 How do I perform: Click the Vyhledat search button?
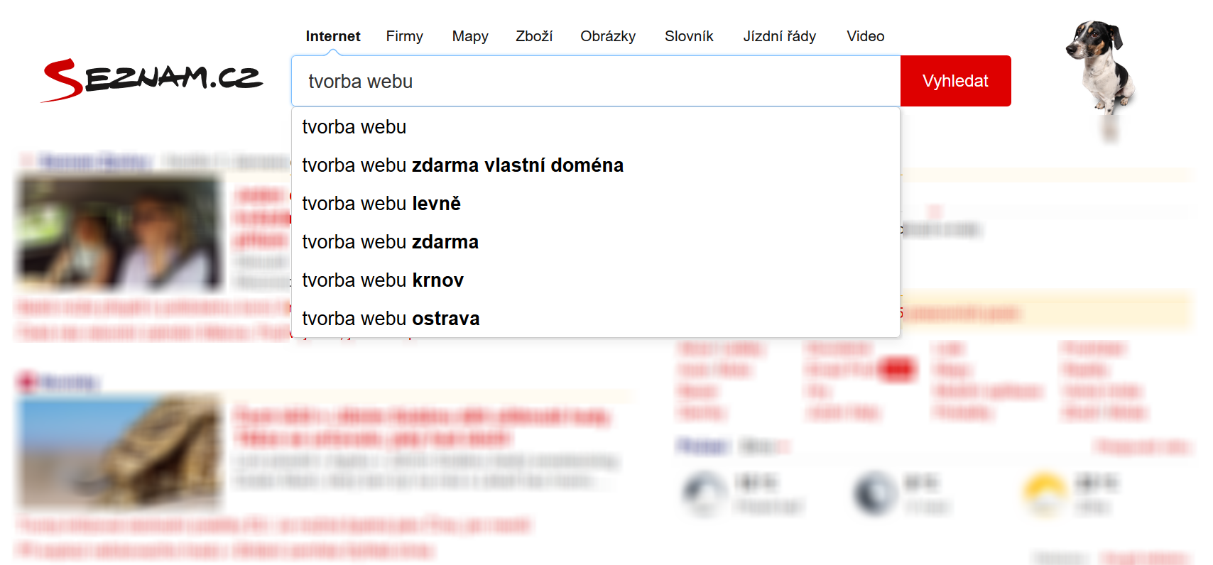pyautogui.click(x=955, y=81)
